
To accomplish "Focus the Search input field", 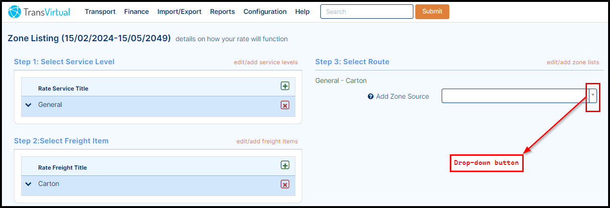I will [x=367, y=12].
